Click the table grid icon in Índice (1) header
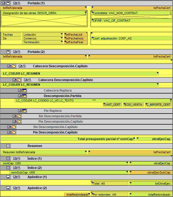This screenshot has height=197, width=173. pos(8,159)
